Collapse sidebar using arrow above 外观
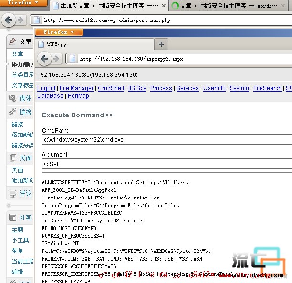292x283 pixels. click(x=9, y=206)
